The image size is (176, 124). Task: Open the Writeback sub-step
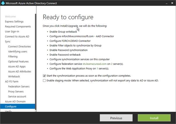point(14,77)
